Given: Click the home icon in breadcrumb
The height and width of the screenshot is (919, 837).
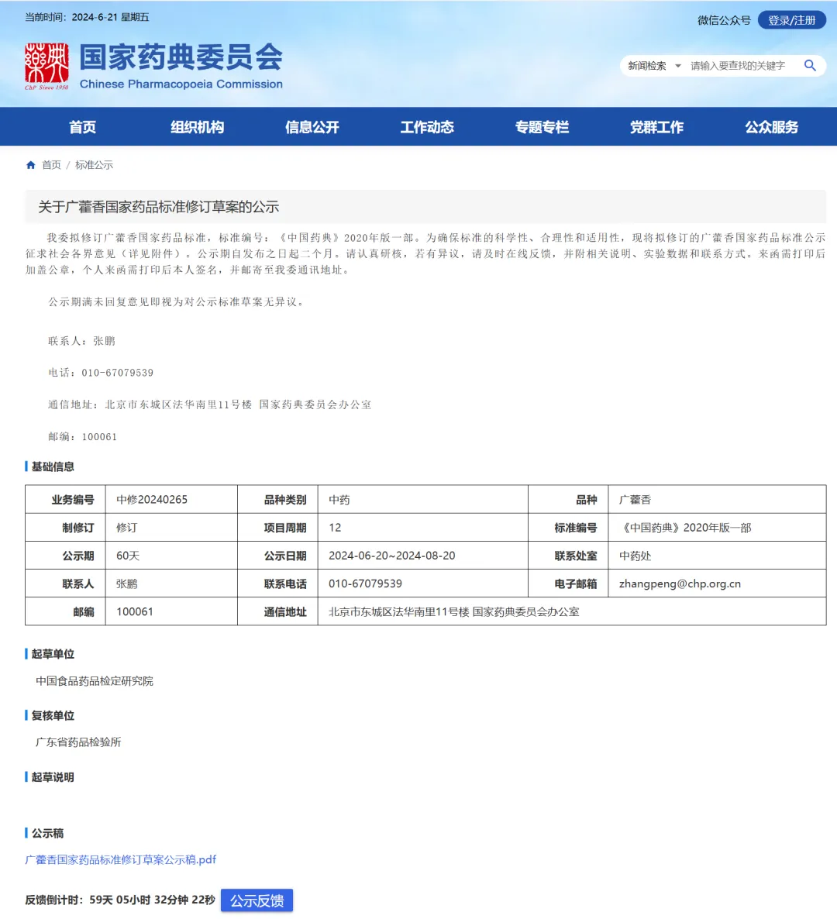Looking at the screenshot, I should point(31,165).
